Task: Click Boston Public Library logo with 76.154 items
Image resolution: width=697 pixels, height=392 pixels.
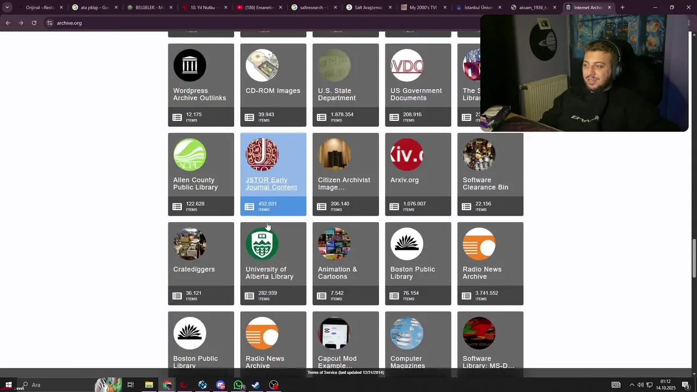Action: coord(407,244)
